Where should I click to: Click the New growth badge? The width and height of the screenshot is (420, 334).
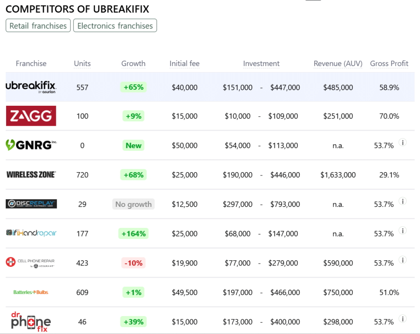133,145
